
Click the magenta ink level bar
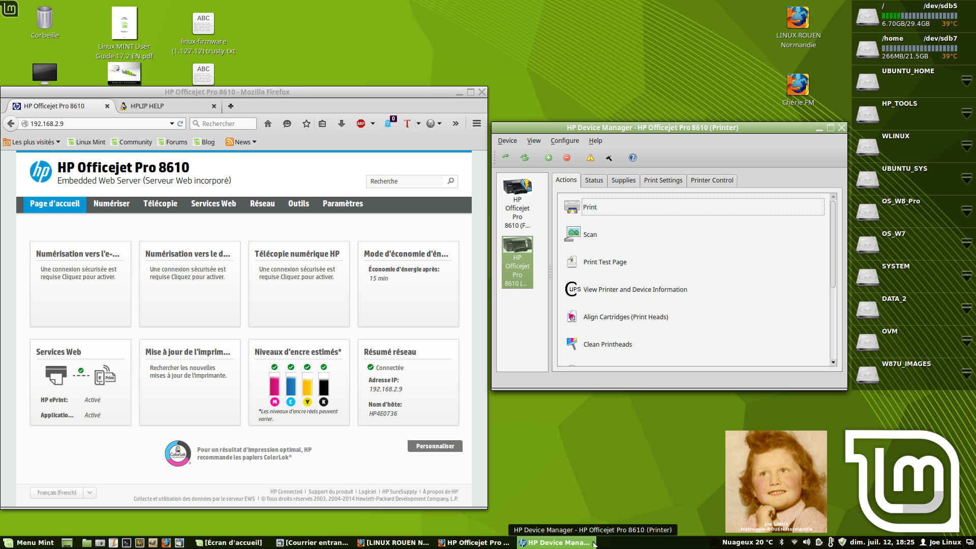[x=274, y=384]
